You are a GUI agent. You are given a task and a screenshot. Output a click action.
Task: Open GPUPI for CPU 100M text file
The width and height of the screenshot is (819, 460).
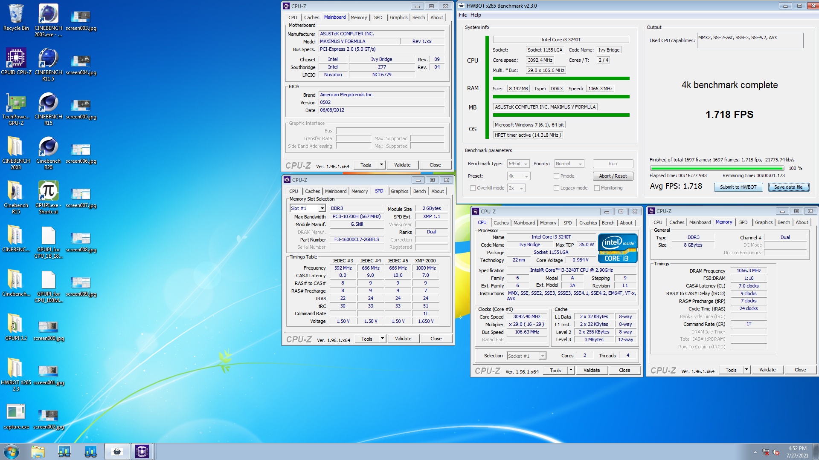click(x=48, y=286)
